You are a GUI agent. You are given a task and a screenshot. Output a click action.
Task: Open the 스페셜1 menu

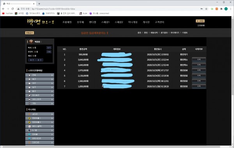tap(105, 22)
